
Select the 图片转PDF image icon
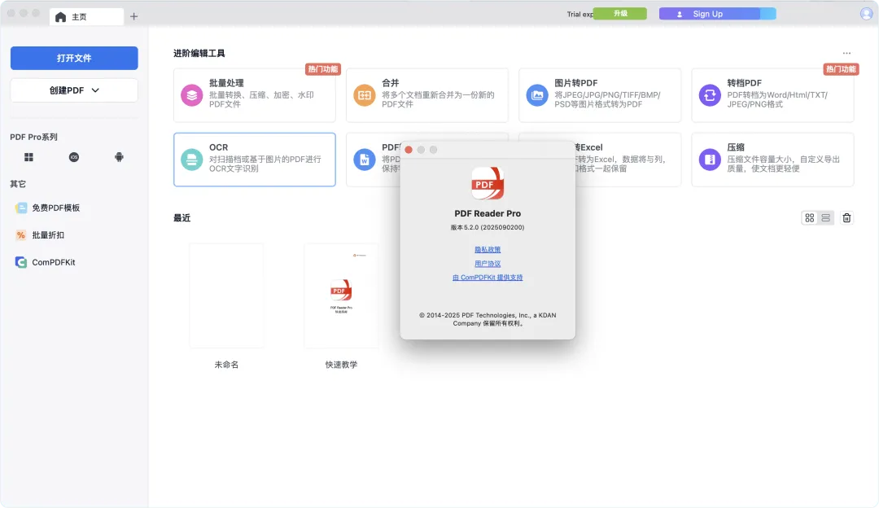[537, 95]
